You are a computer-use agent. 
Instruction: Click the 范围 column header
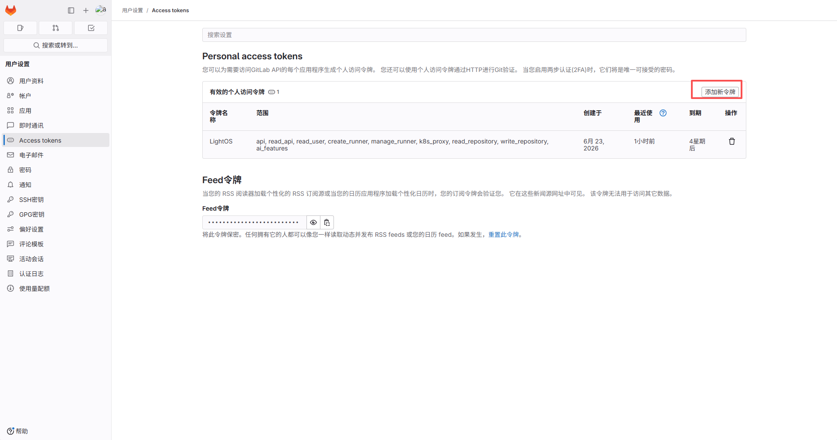click(262, 113)
